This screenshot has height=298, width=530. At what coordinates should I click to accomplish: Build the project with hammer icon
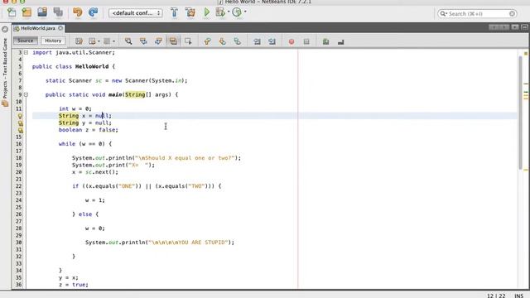[x=174, y=12]
